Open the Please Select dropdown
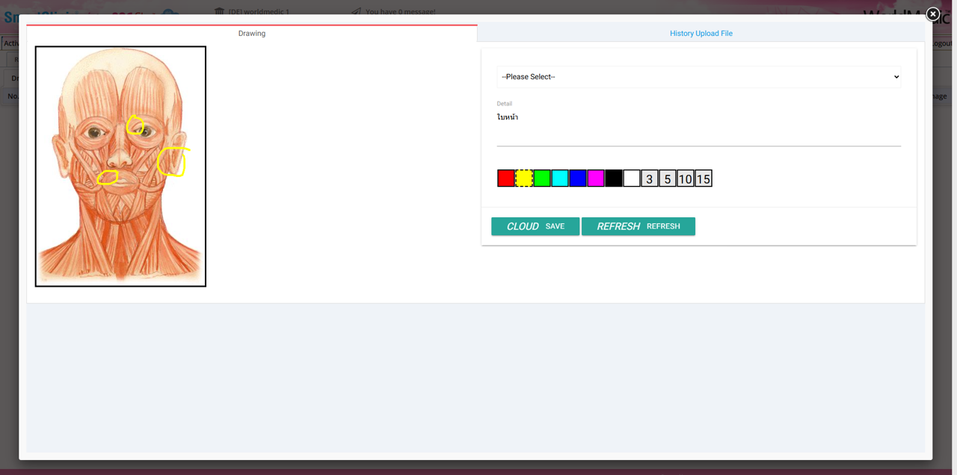 point(699,77)
